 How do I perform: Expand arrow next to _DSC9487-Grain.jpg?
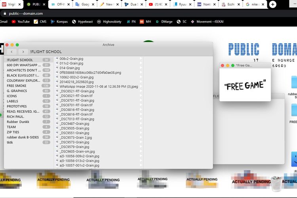[x=141, y=124]
